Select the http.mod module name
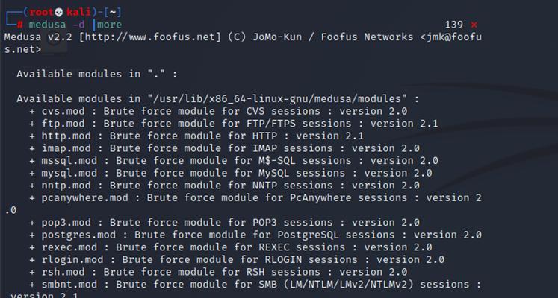558x298 pixels. click(66, 136)
